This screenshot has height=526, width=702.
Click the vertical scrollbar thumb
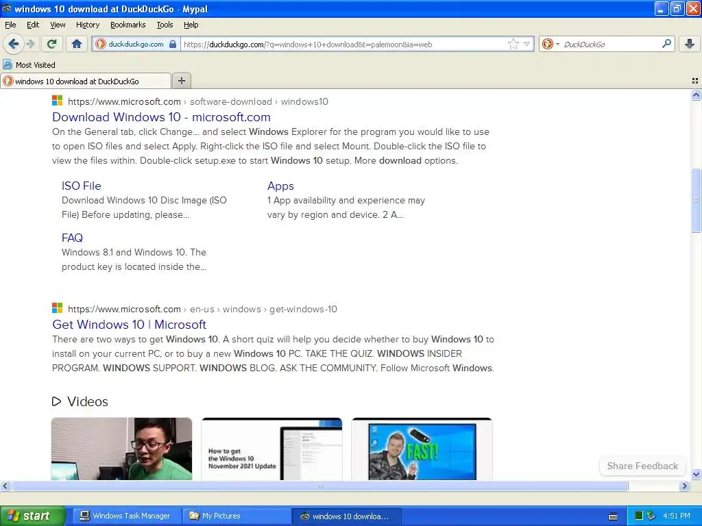point(696,200)
